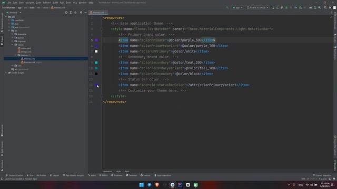337x189 pixels.
Task: Open Project panel options gear
Action: tap(81, 13)
